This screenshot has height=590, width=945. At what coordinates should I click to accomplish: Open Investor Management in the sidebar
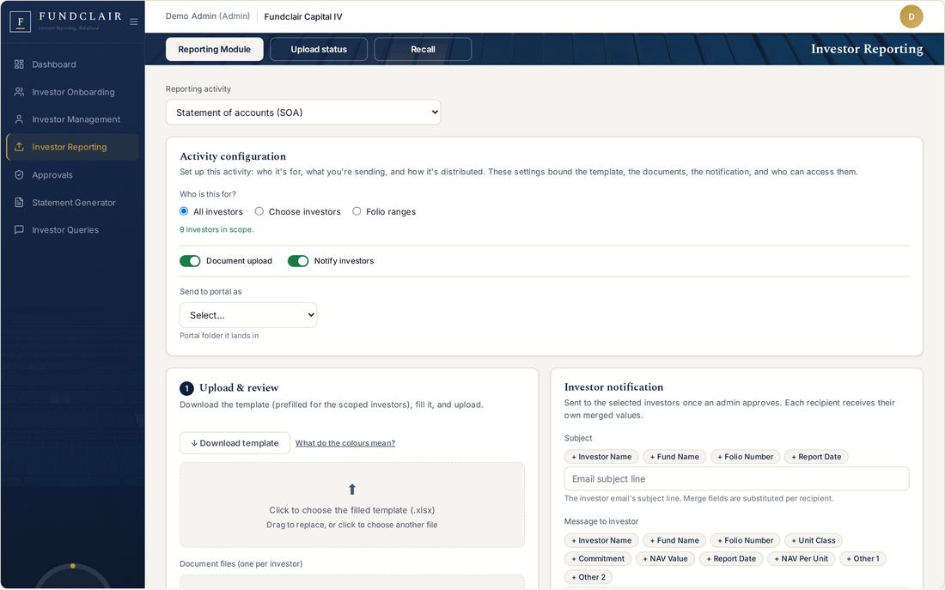tap(72, 119)
